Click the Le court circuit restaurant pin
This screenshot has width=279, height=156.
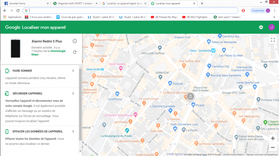[x=144, y=103]
